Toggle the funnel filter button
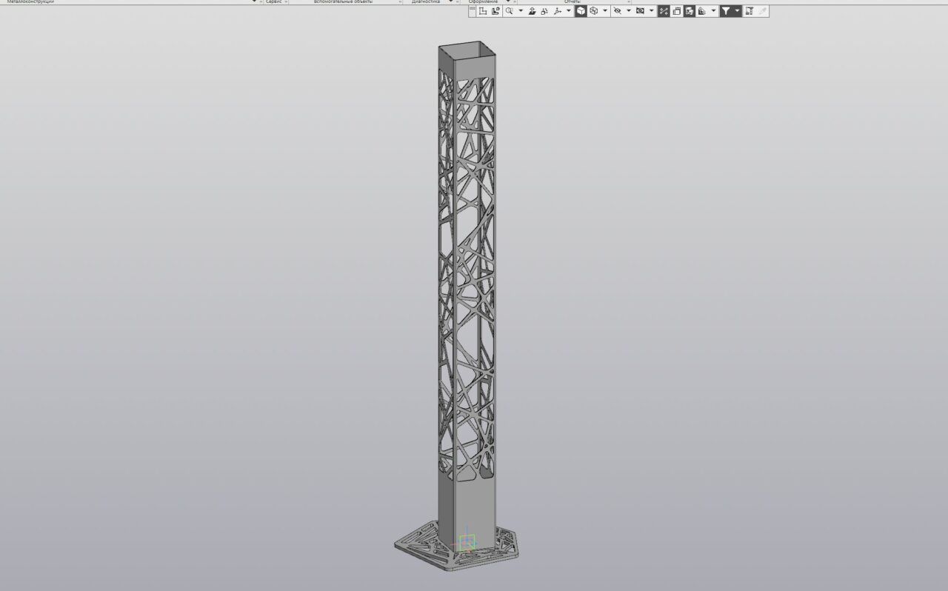Viewport: 948px width, 591px height. pyautogui.click(x=727, y=11)
